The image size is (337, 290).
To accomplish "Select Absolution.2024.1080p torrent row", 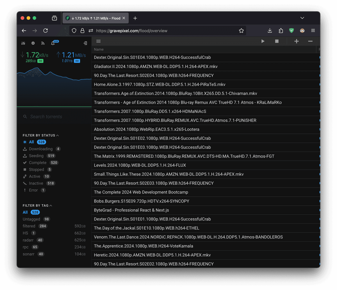I will (x=206, y=129).
